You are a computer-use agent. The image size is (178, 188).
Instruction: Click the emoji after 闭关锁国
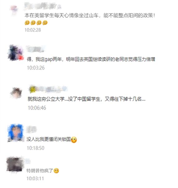click(x=74, y=140)
